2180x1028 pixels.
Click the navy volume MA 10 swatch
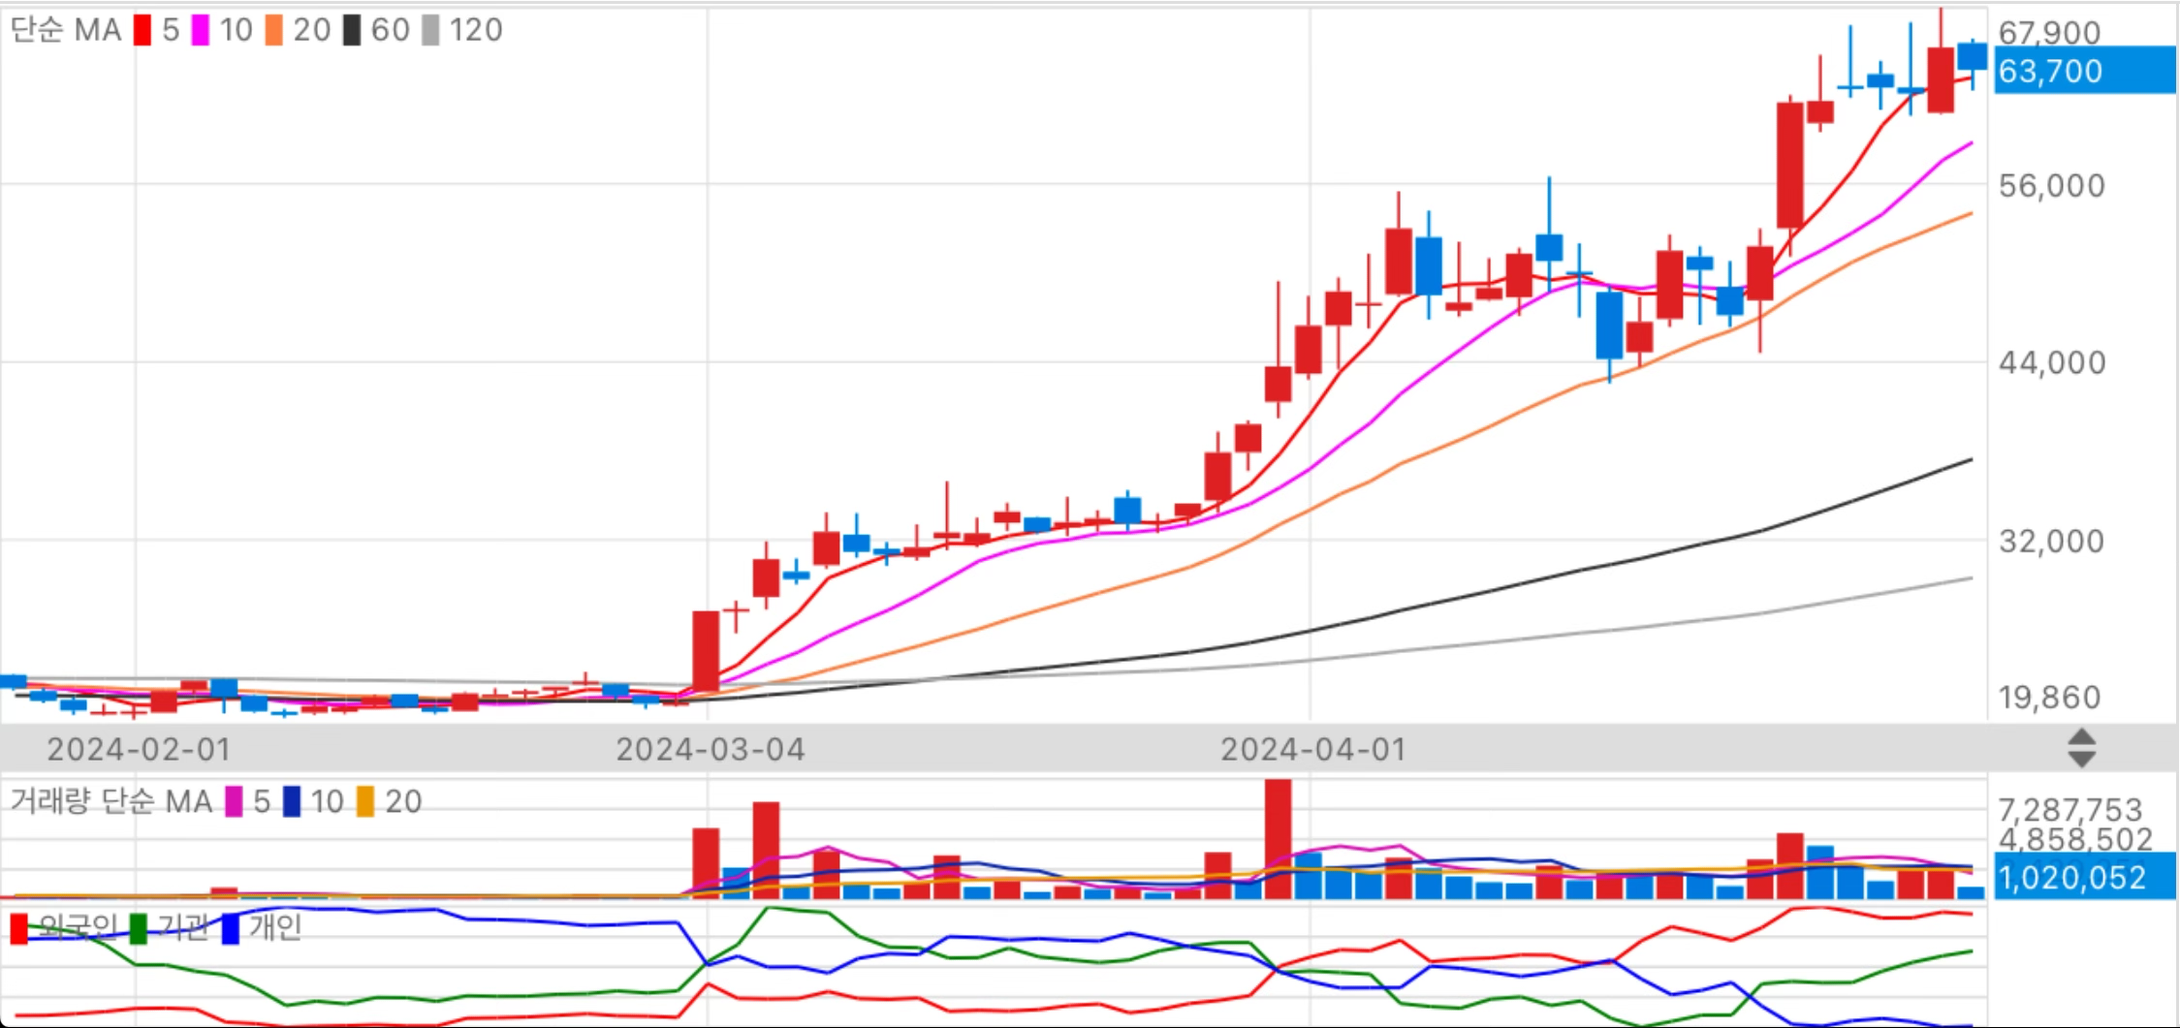pyautogui.click(x=292, y=801)
